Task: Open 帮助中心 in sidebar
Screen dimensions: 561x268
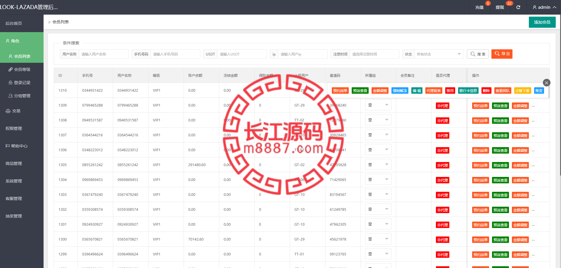Action: click(x=22, y=146)
